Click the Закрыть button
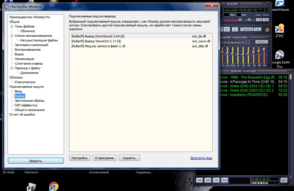 point(36,161)
